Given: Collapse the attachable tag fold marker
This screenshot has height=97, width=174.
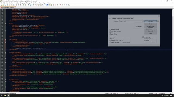Looking at the screenshot, I should click(5, 40).
